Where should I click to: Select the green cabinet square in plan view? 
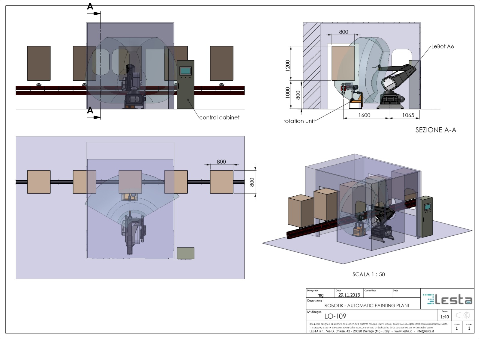(185, 253)
